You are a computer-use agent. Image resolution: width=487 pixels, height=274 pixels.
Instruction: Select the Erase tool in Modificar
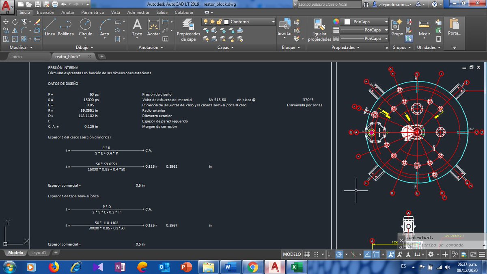[37, 22]
